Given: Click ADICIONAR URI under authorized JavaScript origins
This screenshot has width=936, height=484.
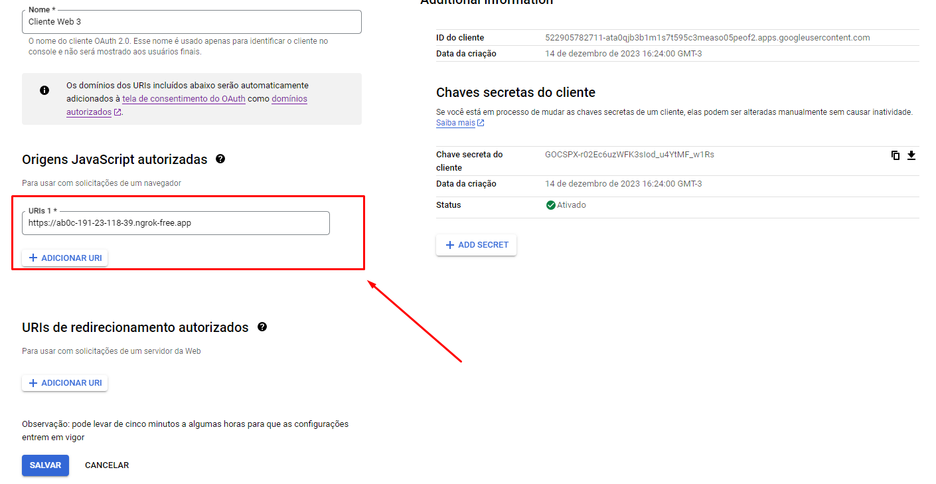Looking at the screenshot, I should click(x=64, y=258).
